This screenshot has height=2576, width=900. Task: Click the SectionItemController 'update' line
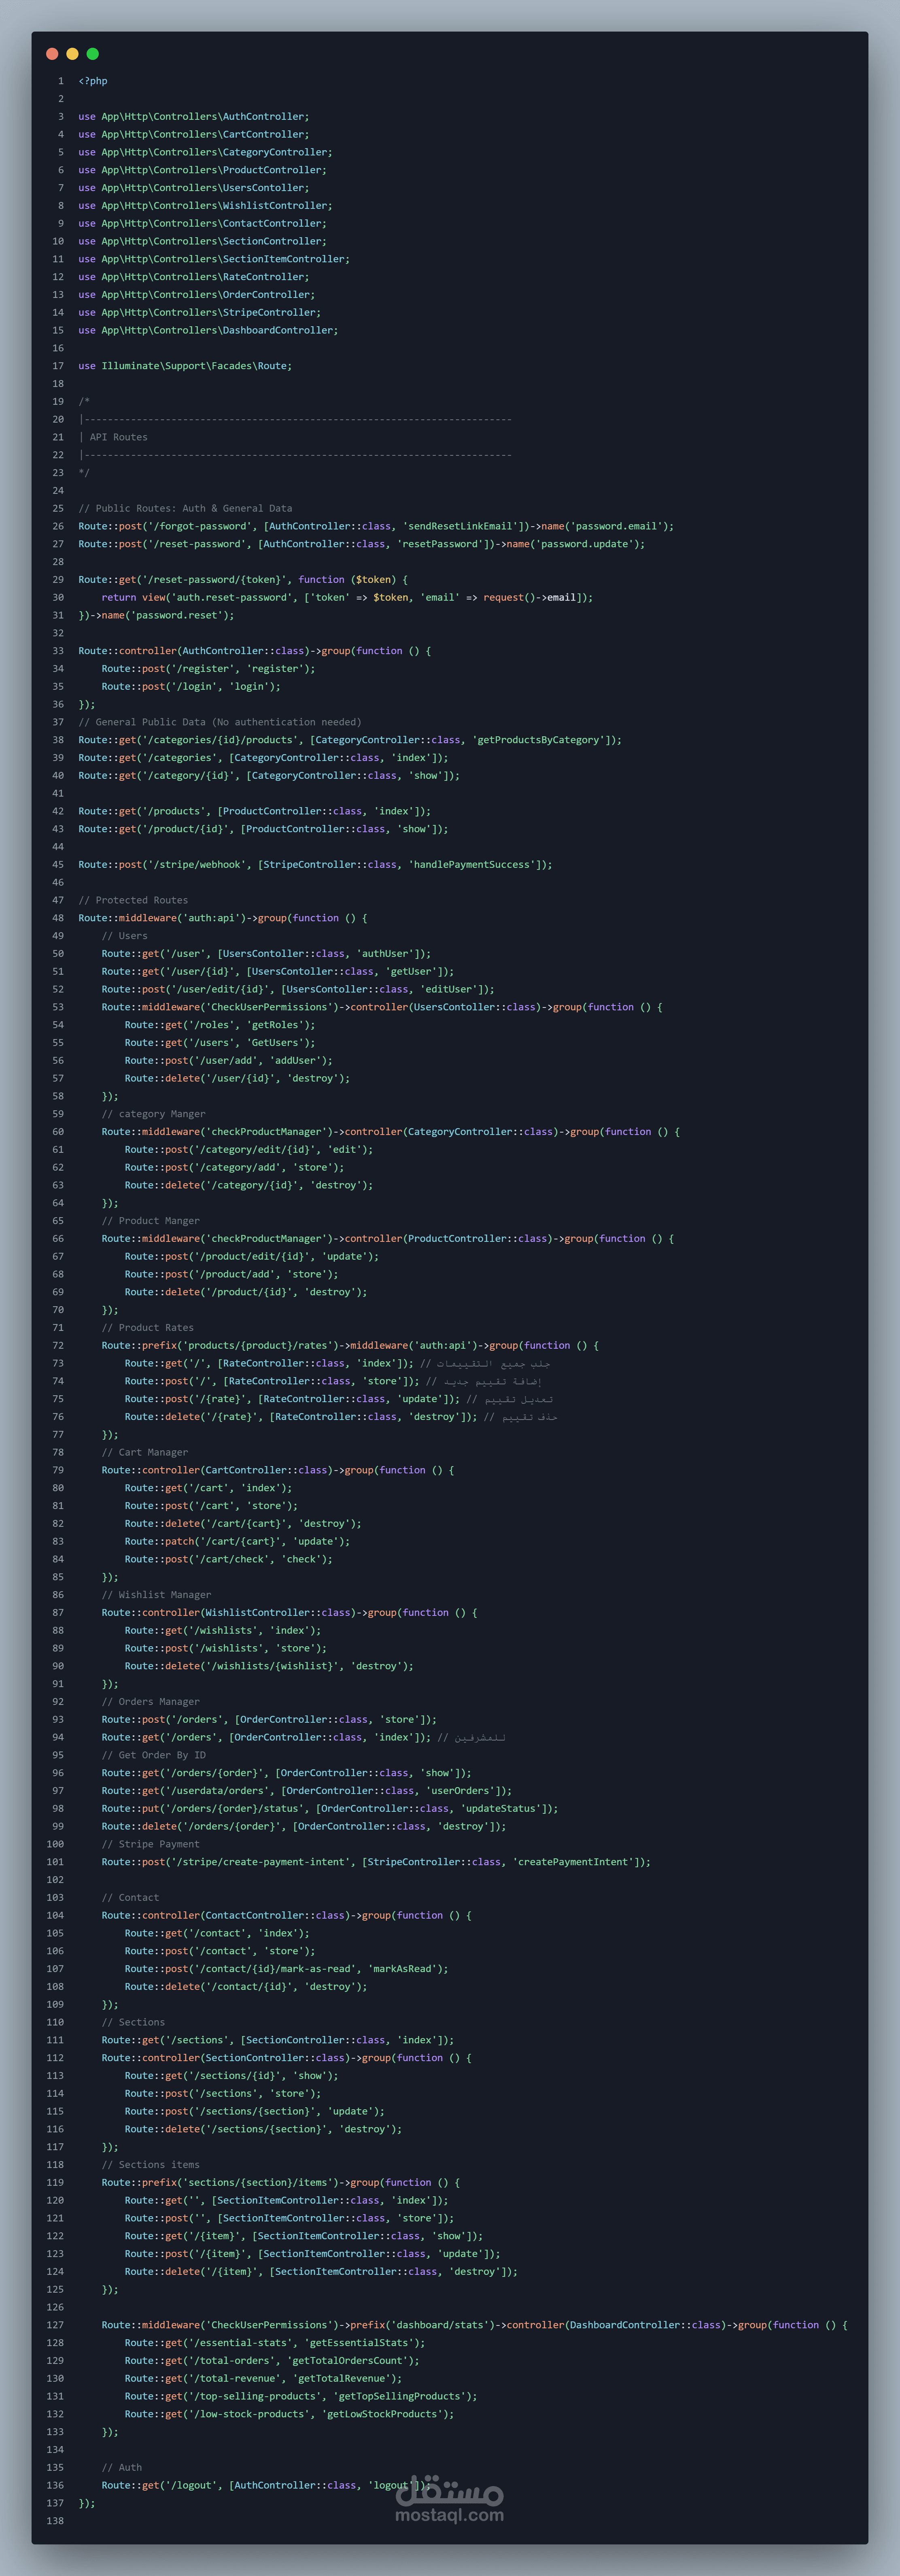(x=312, y=2254)
